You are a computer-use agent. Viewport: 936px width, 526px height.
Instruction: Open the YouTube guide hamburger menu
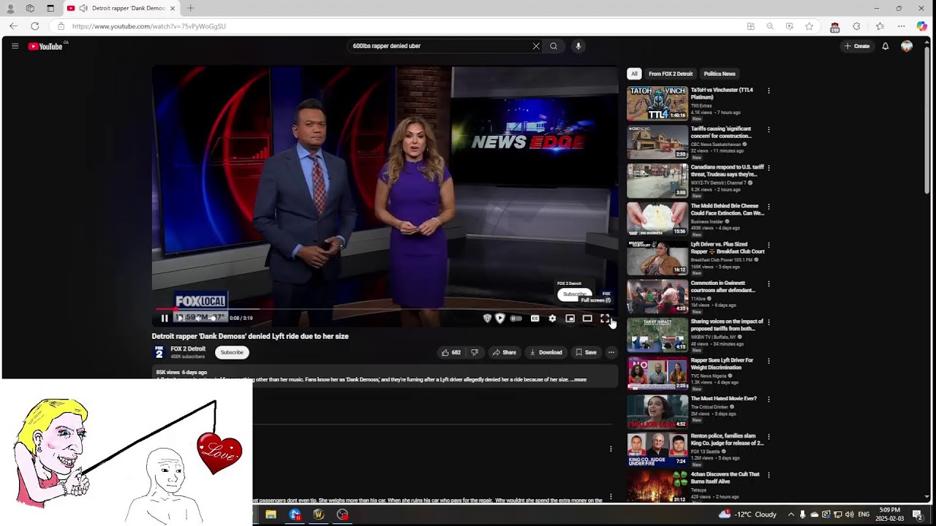click(15, 46)
